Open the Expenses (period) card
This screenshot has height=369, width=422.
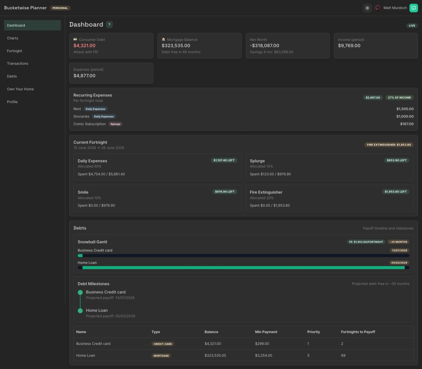(x=111, y=73)
